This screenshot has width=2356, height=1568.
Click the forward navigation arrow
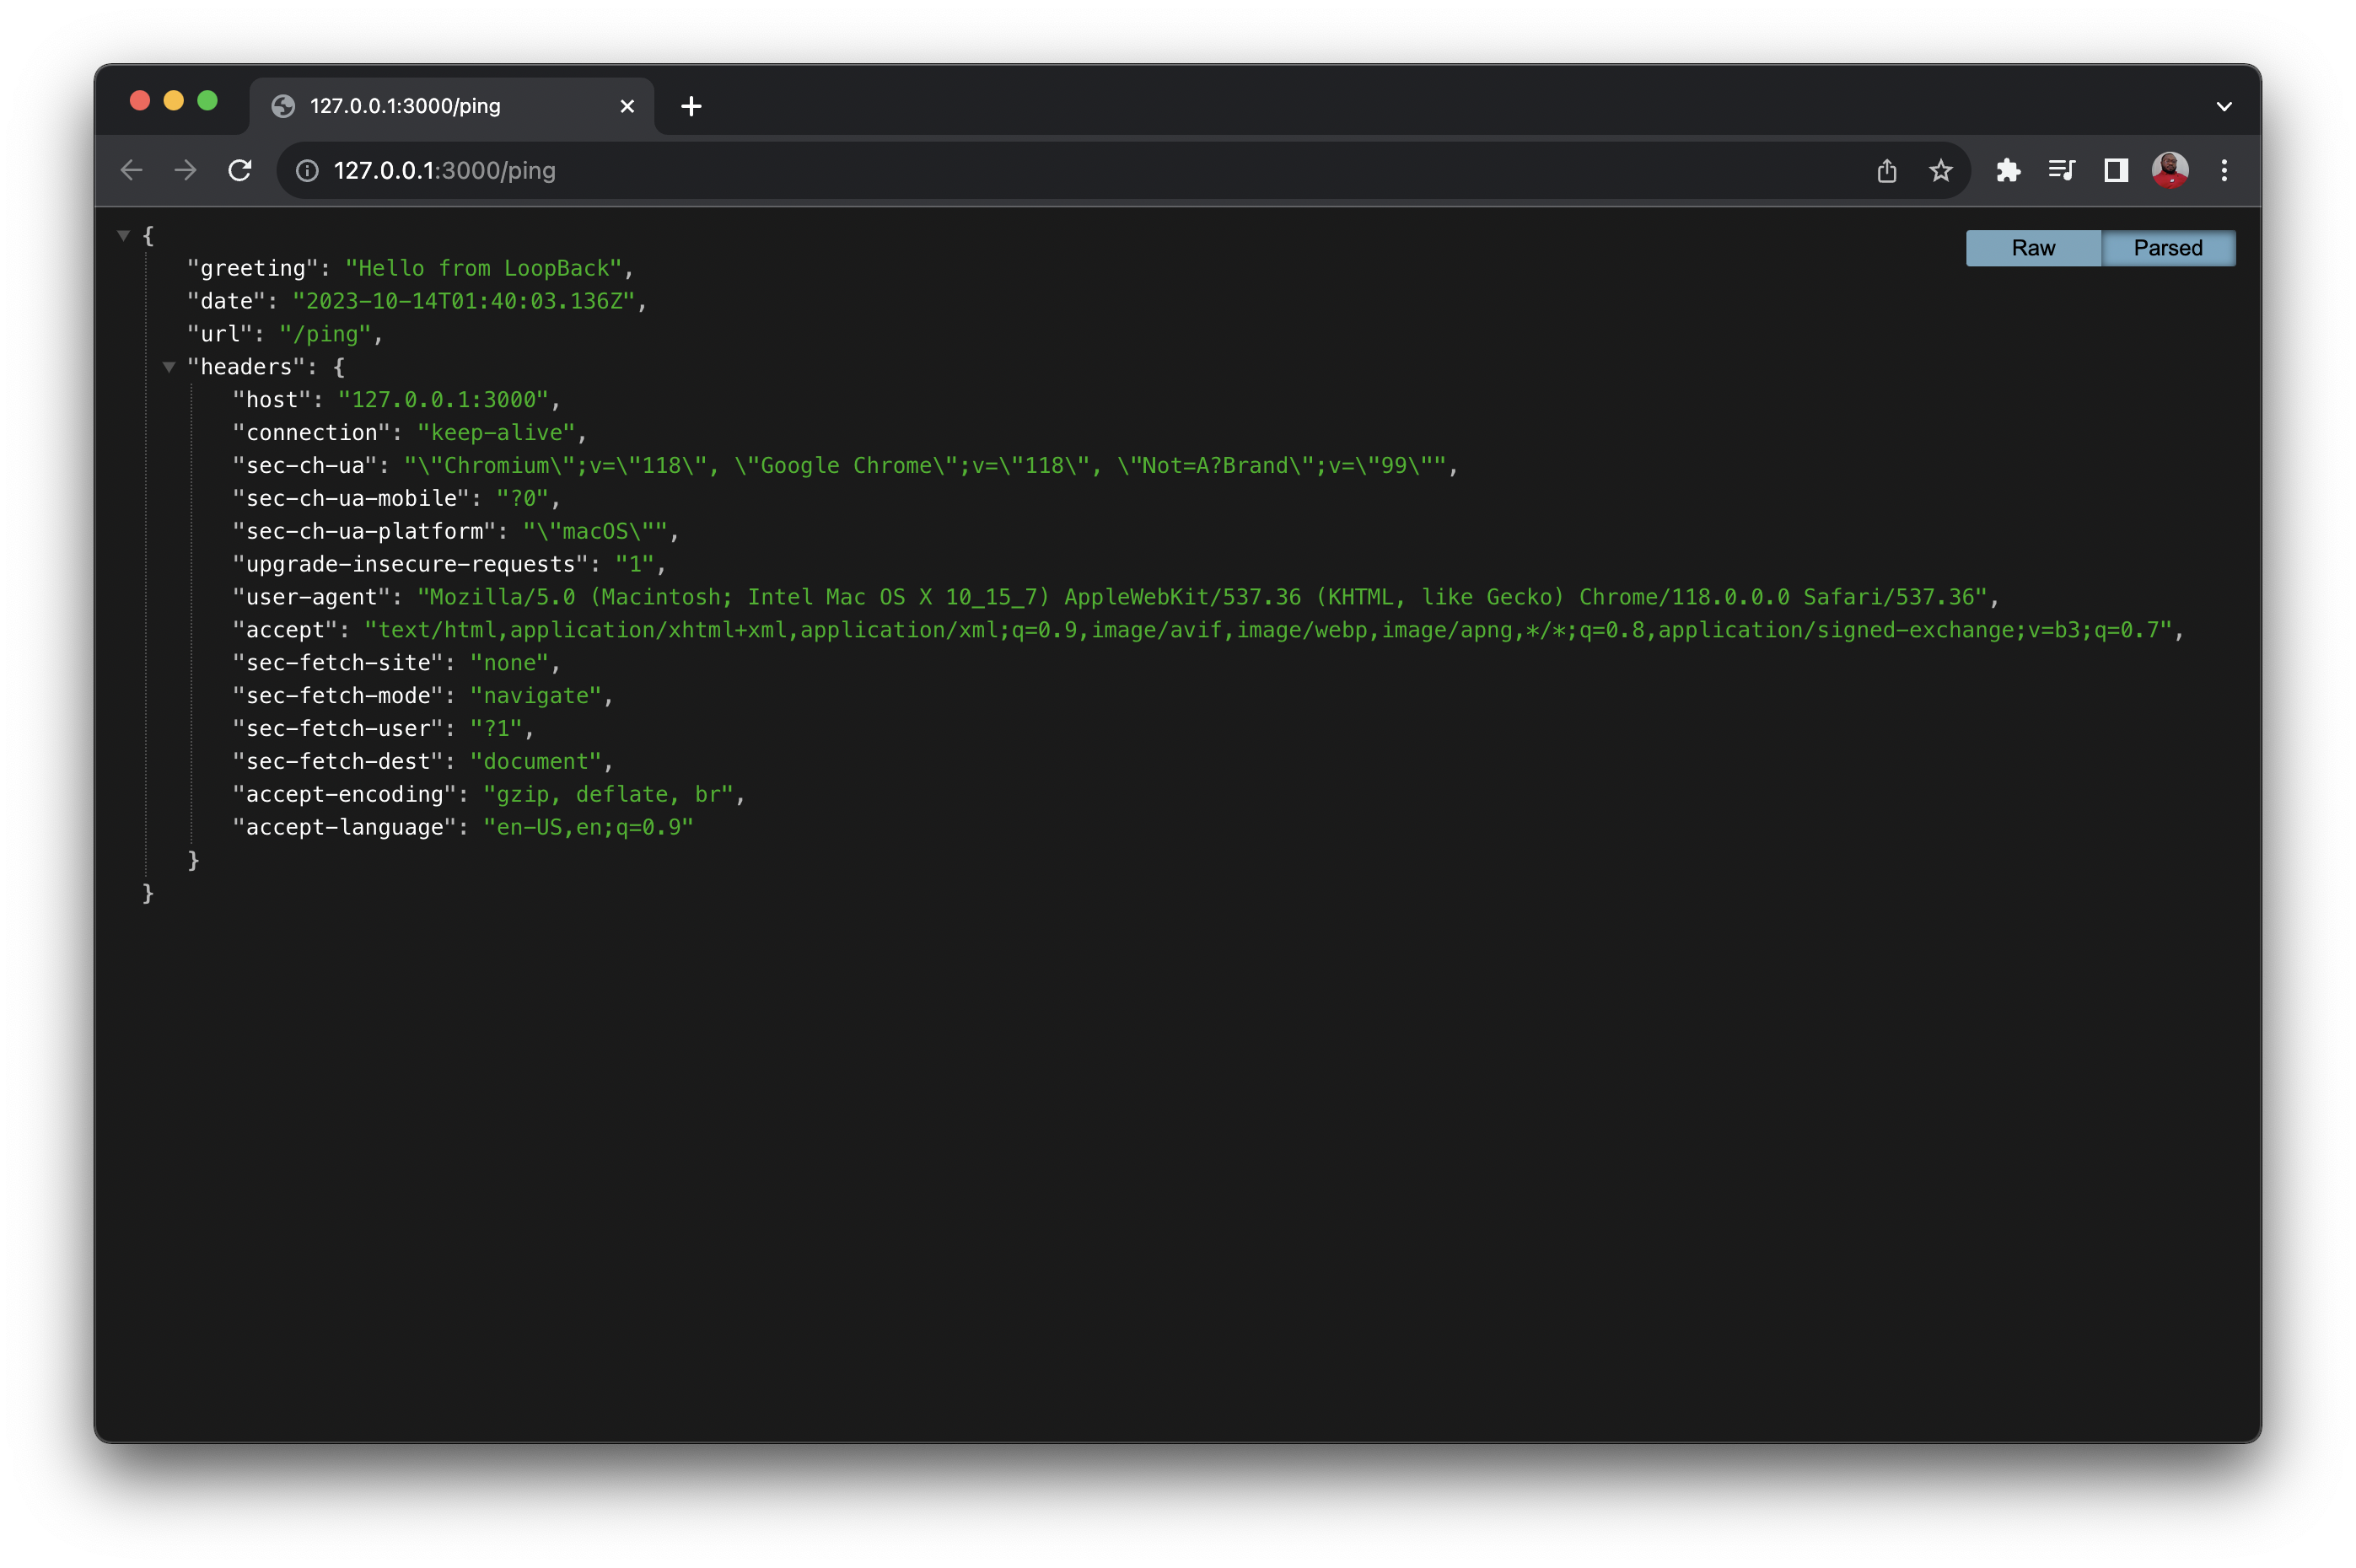click(185, 170)
